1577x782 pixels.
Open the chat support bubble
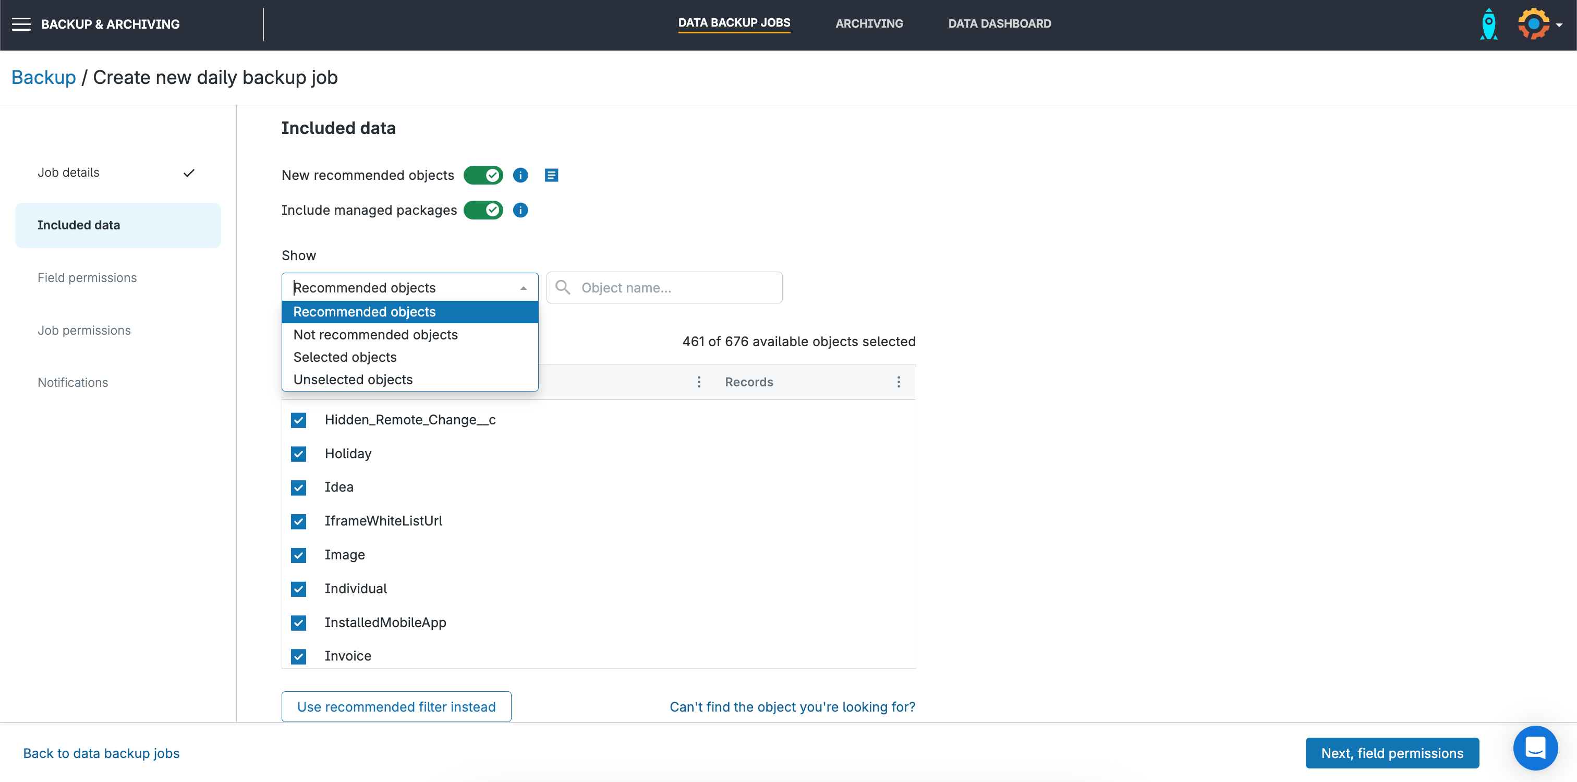1535,748
